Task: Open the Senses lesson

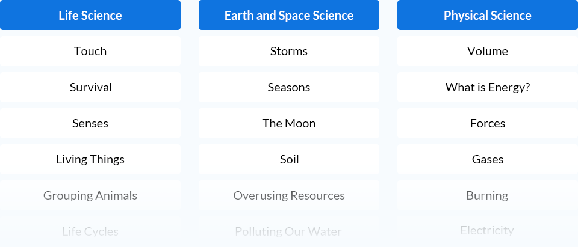Action: click(x=90, y=123)
